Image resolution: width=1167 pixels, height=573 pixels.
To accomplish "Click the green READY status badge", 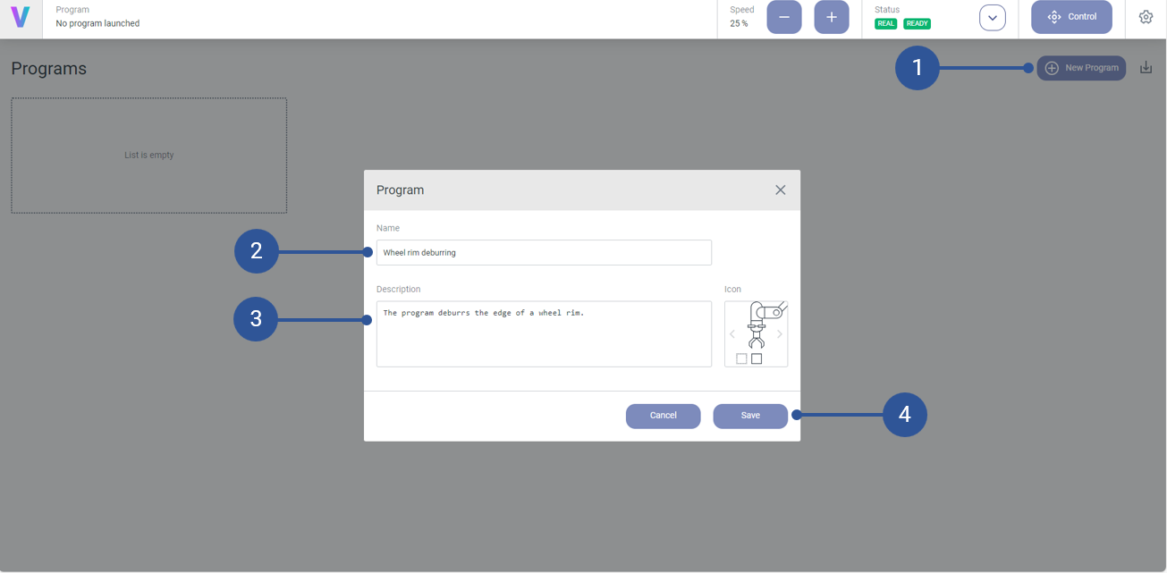I will pos(917,24).
